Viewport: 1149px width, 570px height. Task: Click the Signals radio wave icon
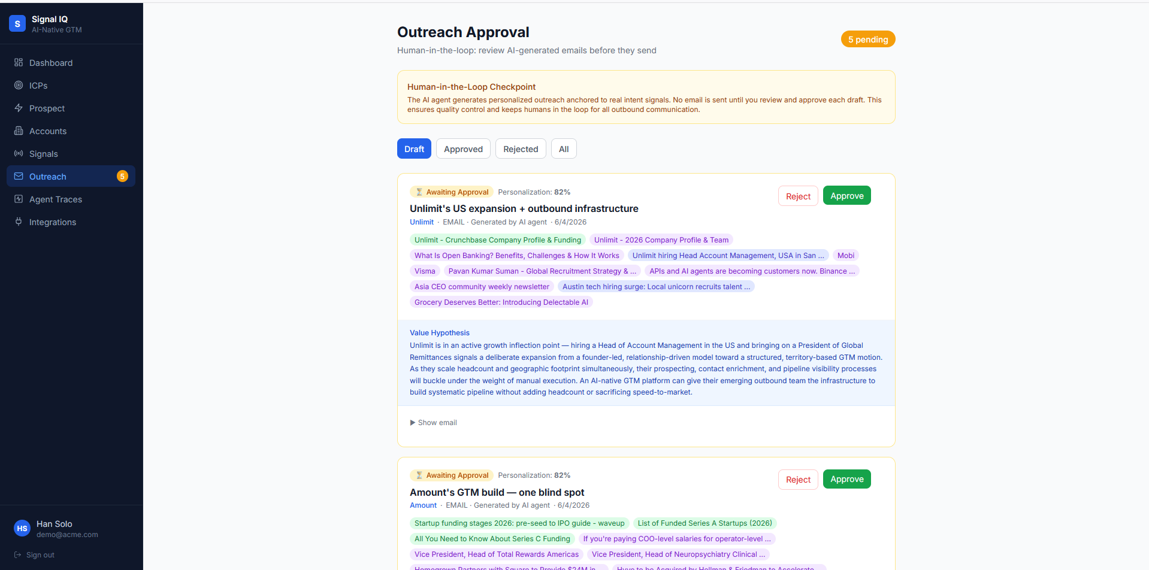point(19,153)
